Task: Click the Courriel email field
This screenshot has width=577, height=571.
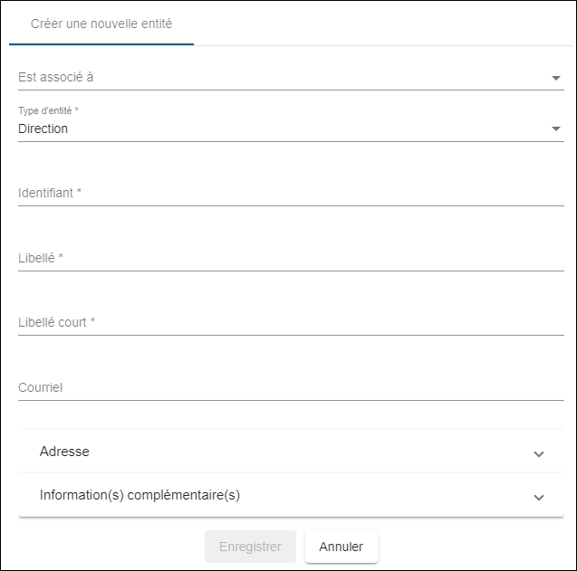Action: (290, 387)
